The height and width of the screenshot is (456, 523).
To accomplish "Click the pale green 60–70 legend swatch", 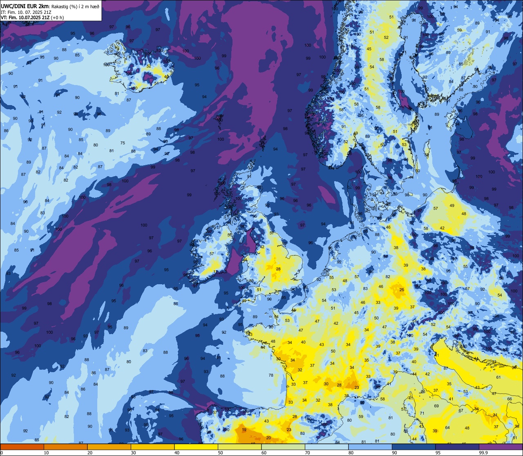I will pos(283,447).
